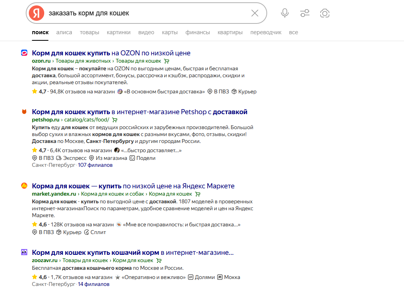Open the '107 филиалов' link
Screen dimensions: 404x294
click(95, 165)
